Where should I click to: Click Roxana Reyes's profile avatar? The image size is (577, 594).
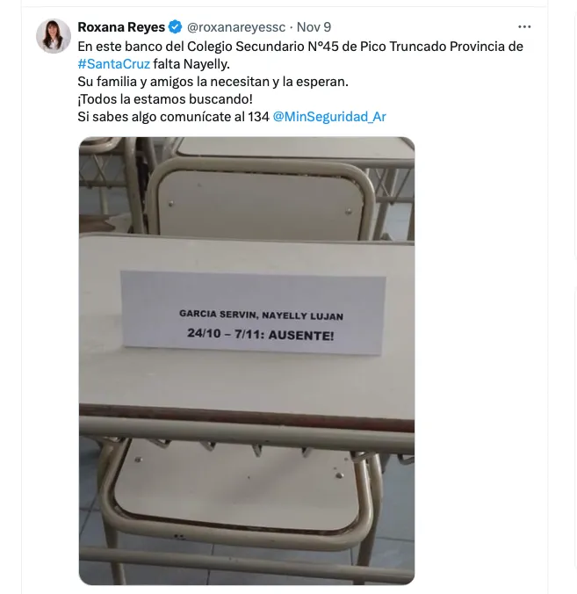point(54,36)
